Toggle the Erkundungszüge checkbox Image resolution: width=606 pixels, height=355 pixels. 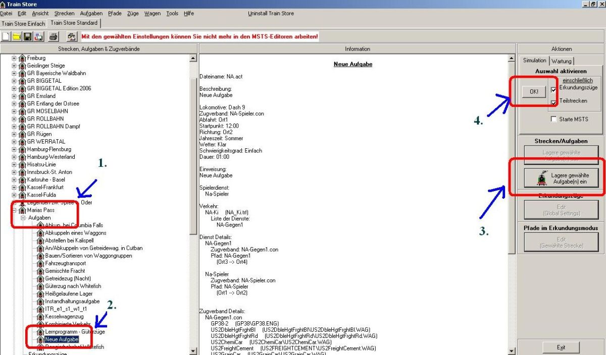tap(554, 90)
